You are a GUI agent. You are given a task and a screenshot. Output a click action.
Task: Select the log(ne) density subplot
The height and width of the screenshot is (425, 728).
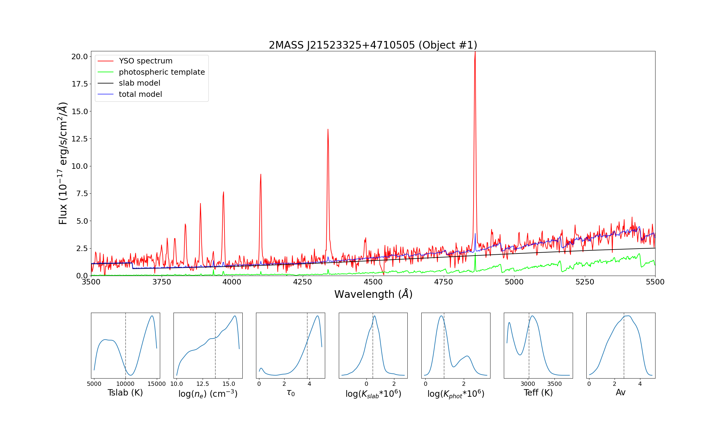click(x=208, y=345)
